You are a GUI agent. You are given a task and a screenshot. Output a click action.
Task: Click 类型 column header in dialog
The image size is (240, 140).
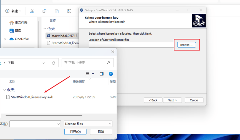coord(113,82)
